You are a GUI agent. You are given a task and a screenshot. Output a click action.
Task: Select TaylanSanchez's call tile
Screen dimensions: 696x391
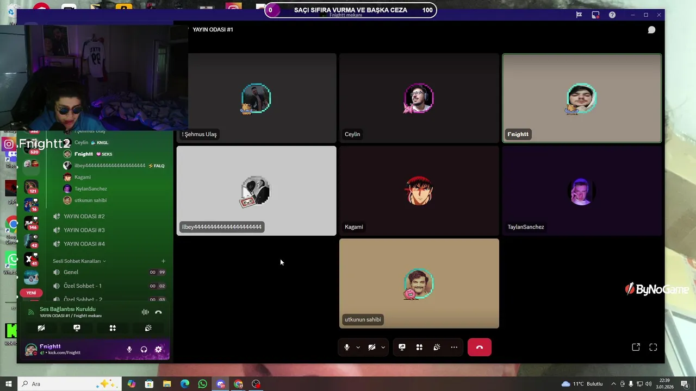(x=582, y=191)
